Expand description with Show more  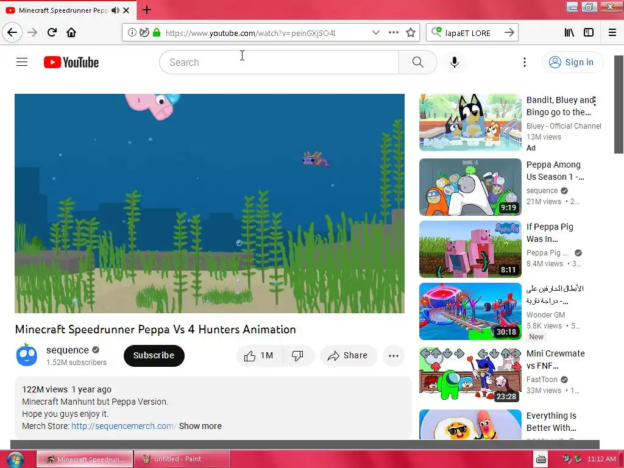[x=200, y=426]
